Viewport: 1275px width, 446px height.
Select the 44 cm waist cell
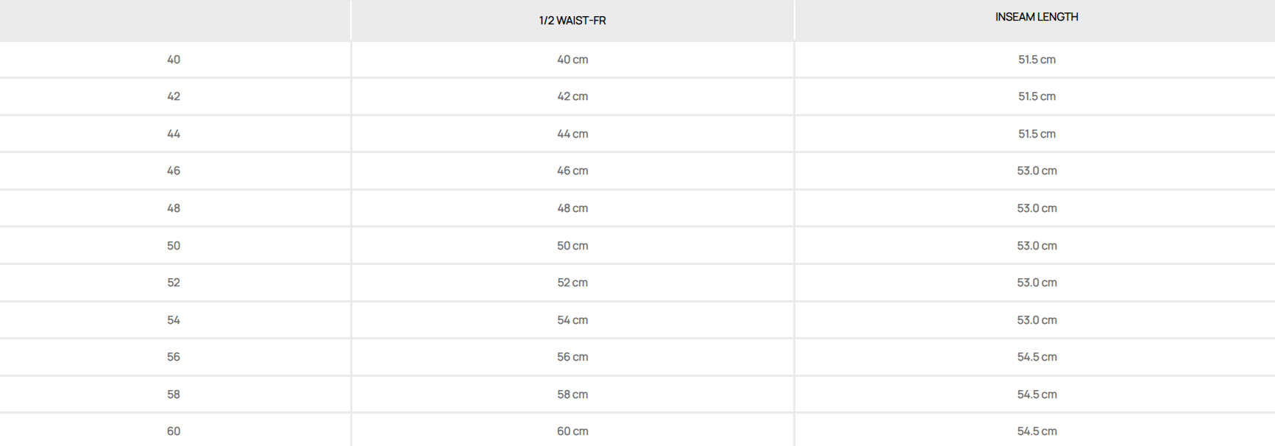click(x=572, y=134)
